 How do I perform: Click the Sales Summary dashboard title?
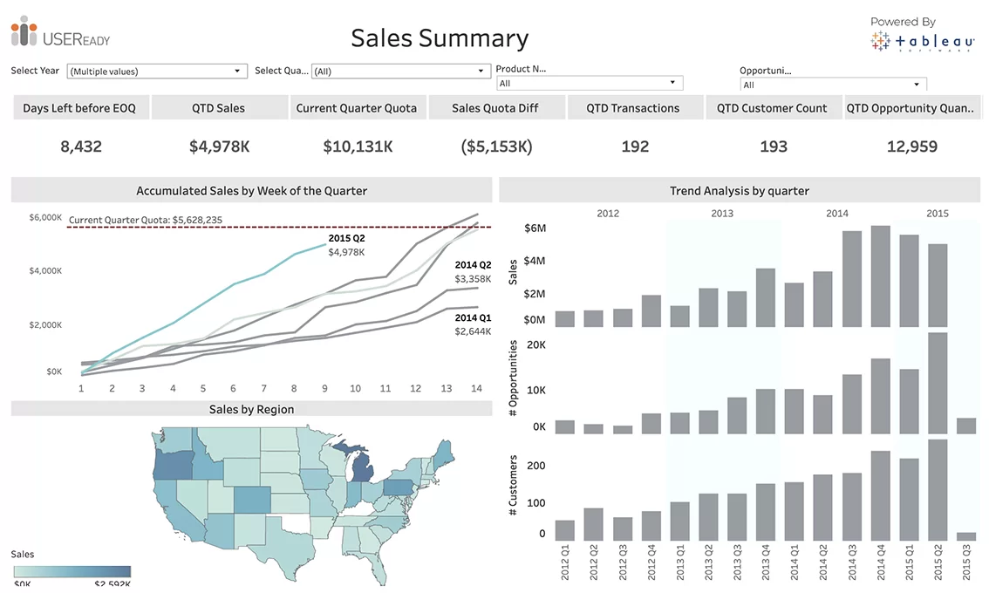[x=440, y=37]
